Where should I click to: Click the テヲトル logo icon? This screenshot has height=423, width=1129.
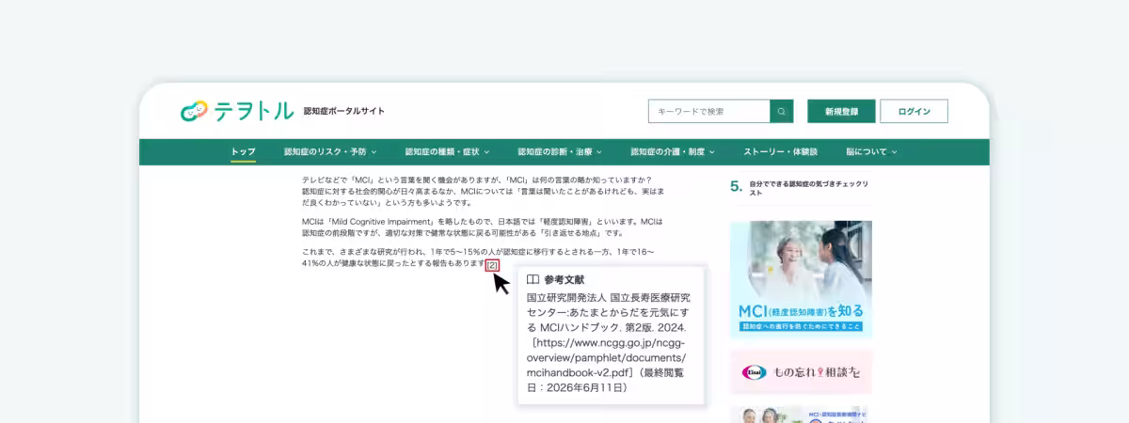[x=194, y=111]
